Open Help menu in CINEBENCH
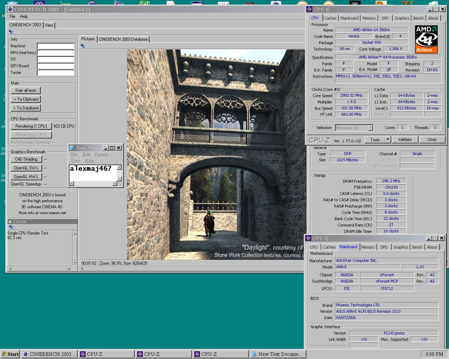Viewport: 449px width, 359px height. click(24, 16)
